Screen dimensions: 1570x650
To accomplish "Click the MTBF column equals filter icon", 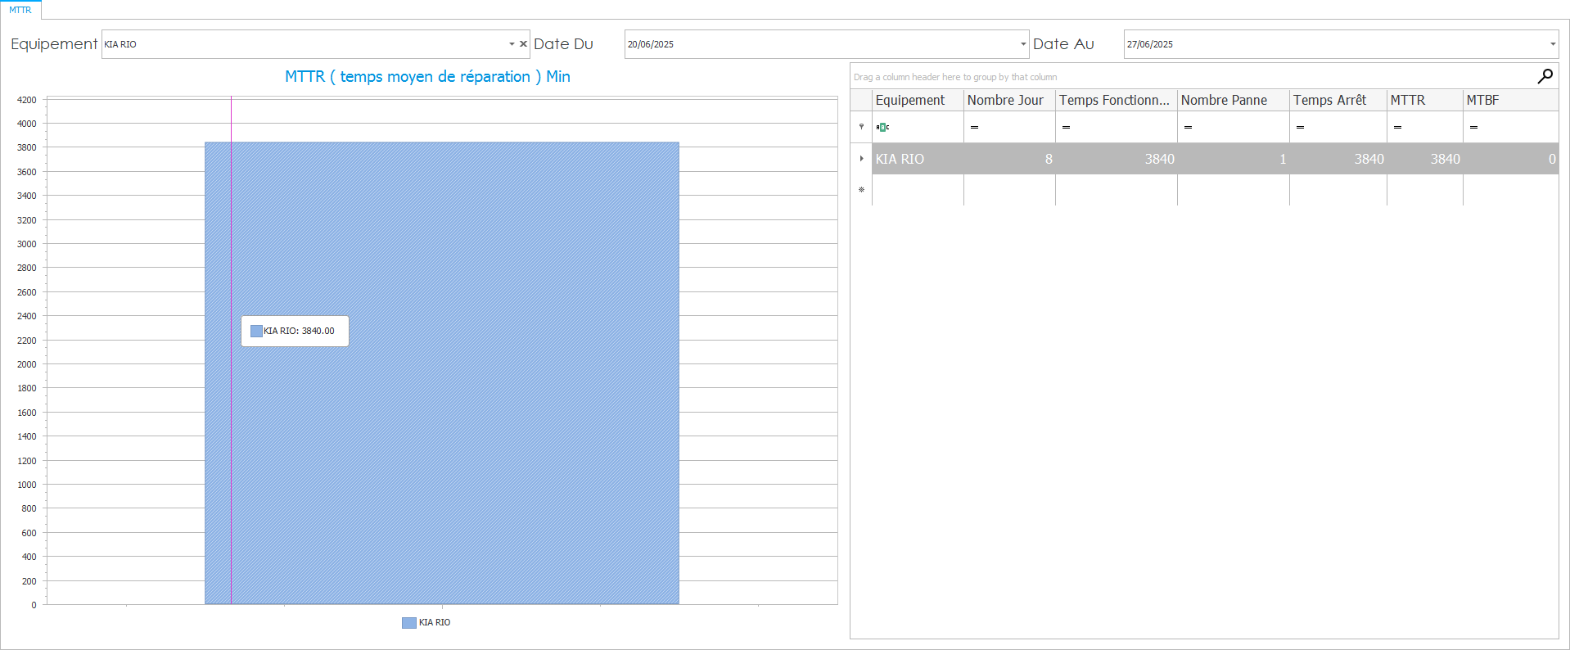I will tap(1473, 127).
